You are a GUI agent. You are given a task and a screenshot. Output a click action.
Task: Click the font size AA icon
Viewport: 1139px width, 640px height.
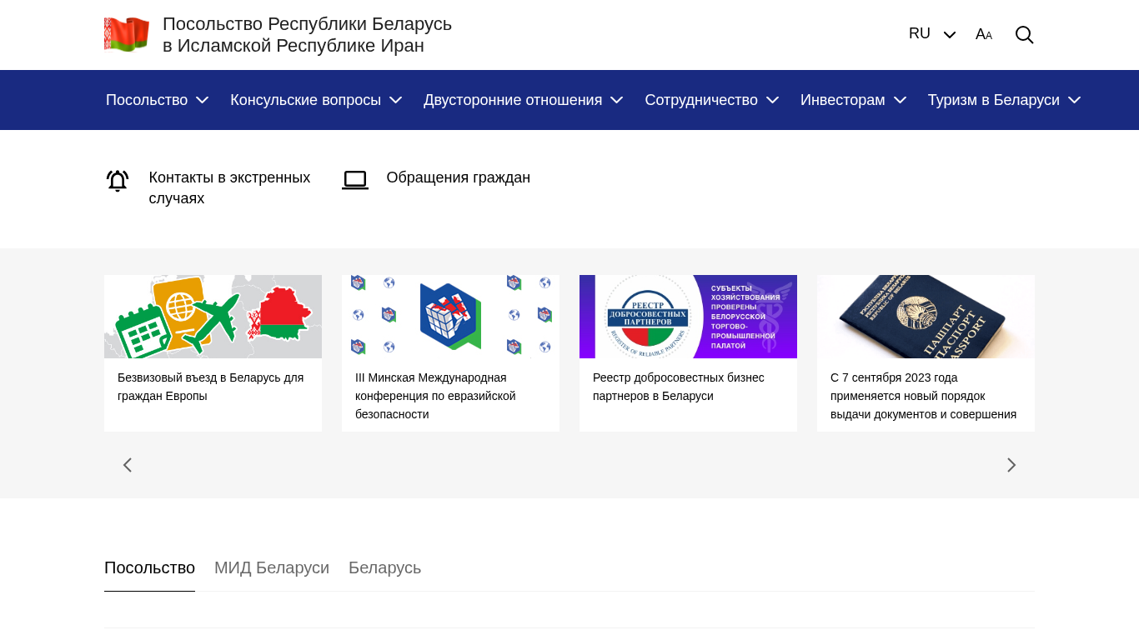pyautogui.click(x=984, y=35)
